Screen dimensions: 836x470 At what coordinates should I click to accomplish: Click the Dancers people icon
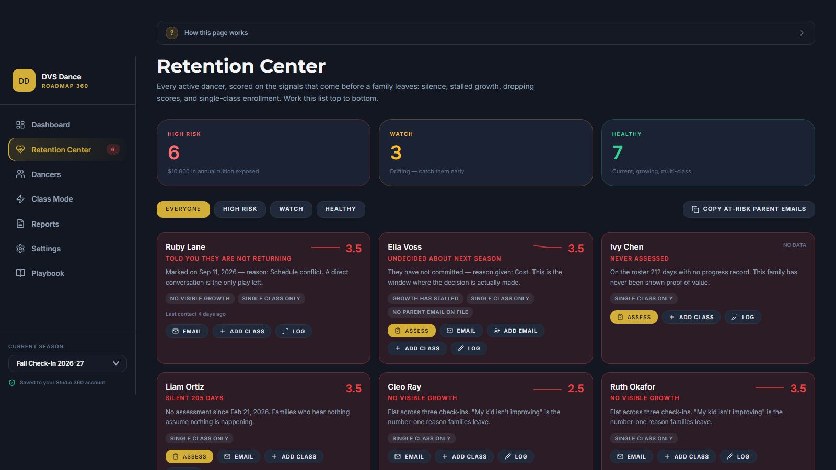click(20, 174)
